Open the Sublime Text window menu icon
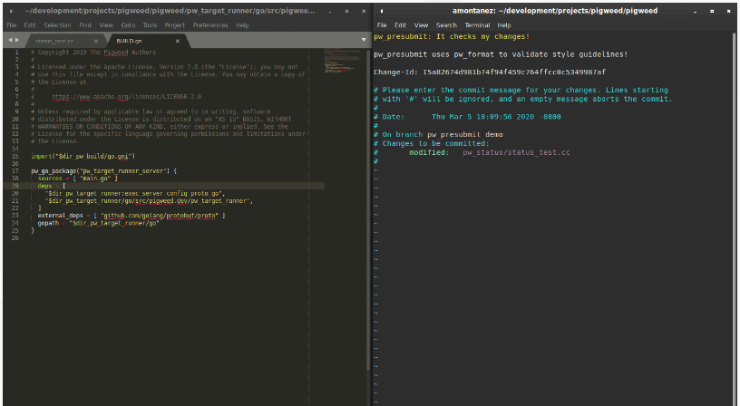 [x=11, y=11]
